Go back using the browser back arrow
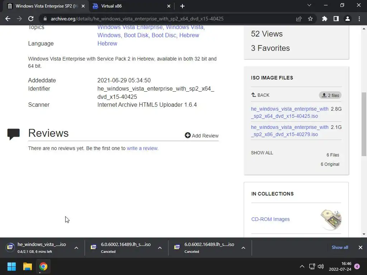This screenshot has width=367, height=275. coord(8,19)
